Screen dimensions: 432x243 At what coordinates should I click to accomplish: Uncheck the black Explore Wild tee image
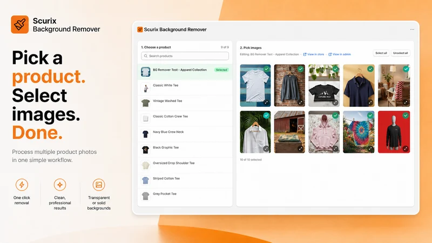[x=335, y=69]
